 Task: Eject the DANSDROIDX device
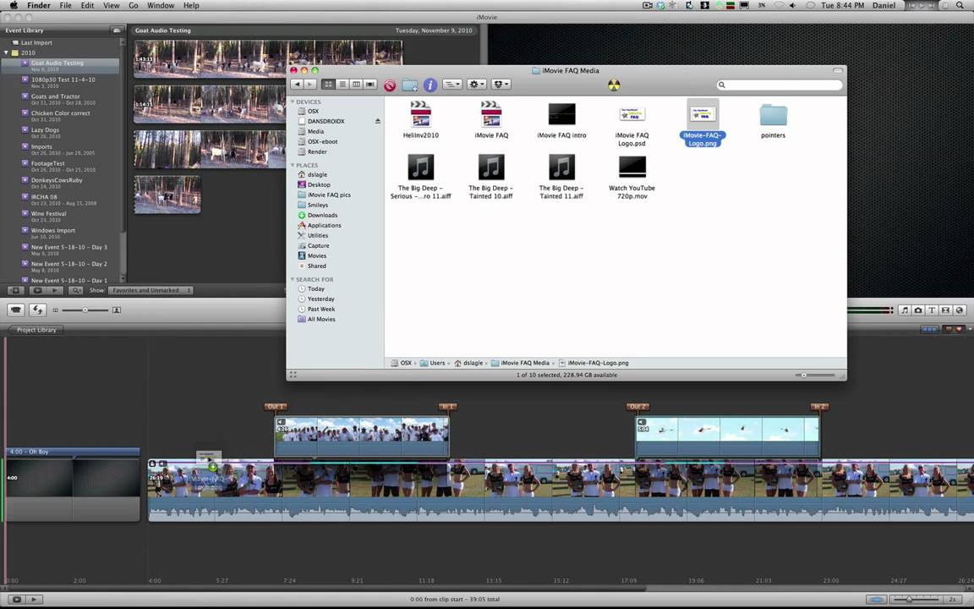click(378, 121)
